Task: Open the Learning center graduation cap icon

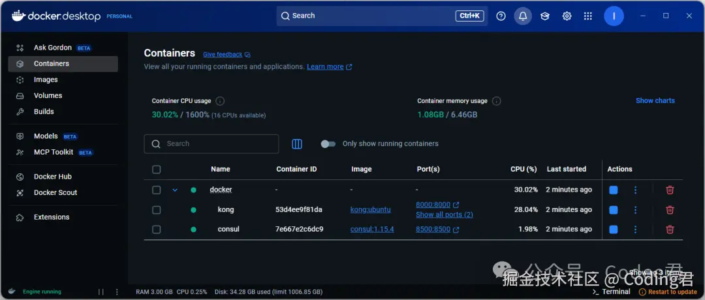Action: tap(545, 16)
